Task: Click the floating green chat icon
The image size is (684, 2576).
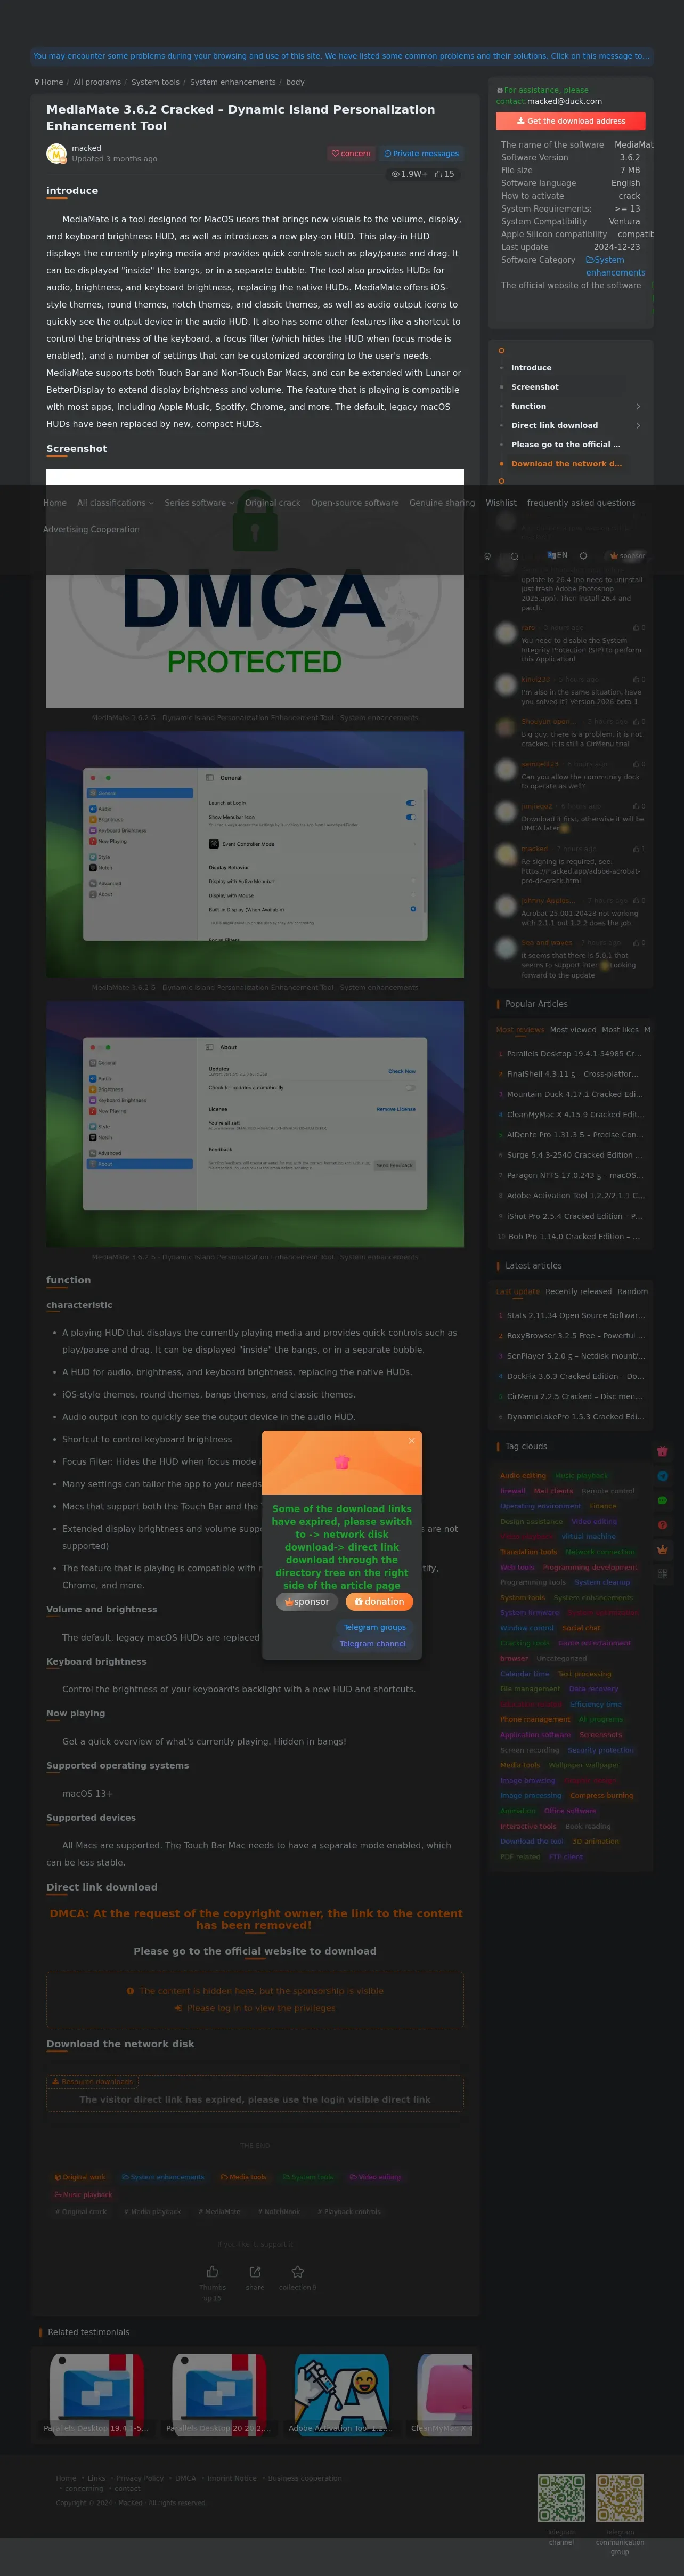Action: [x=662, y=1500]
